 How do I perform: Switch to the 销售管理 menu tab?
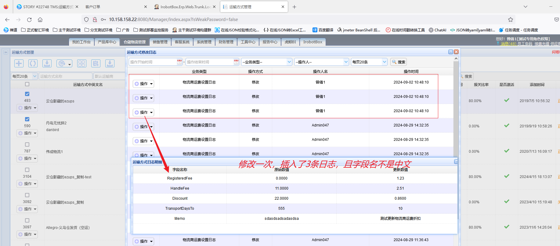click(160, 42)
